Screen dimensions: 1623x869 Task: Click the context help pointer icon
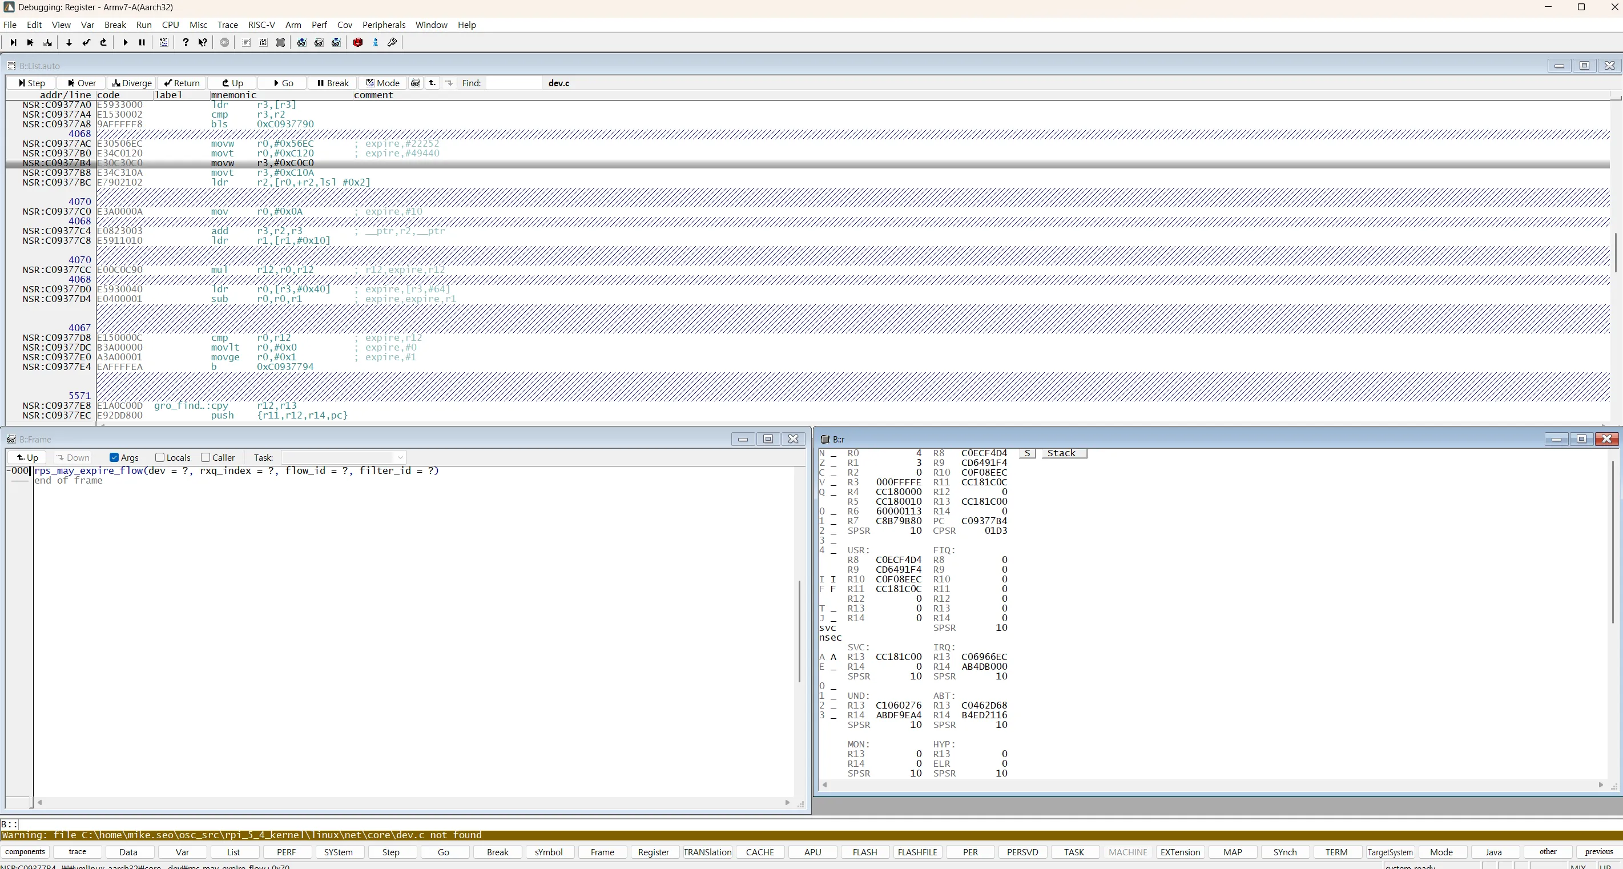(x=202, y=42)
